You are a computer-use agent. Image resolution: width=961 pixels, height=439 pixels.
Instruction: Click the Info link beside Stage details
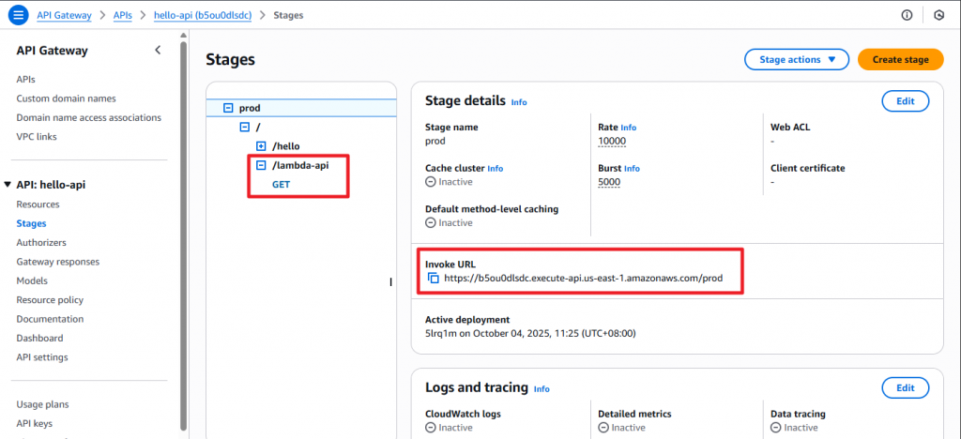coord(519,102)
